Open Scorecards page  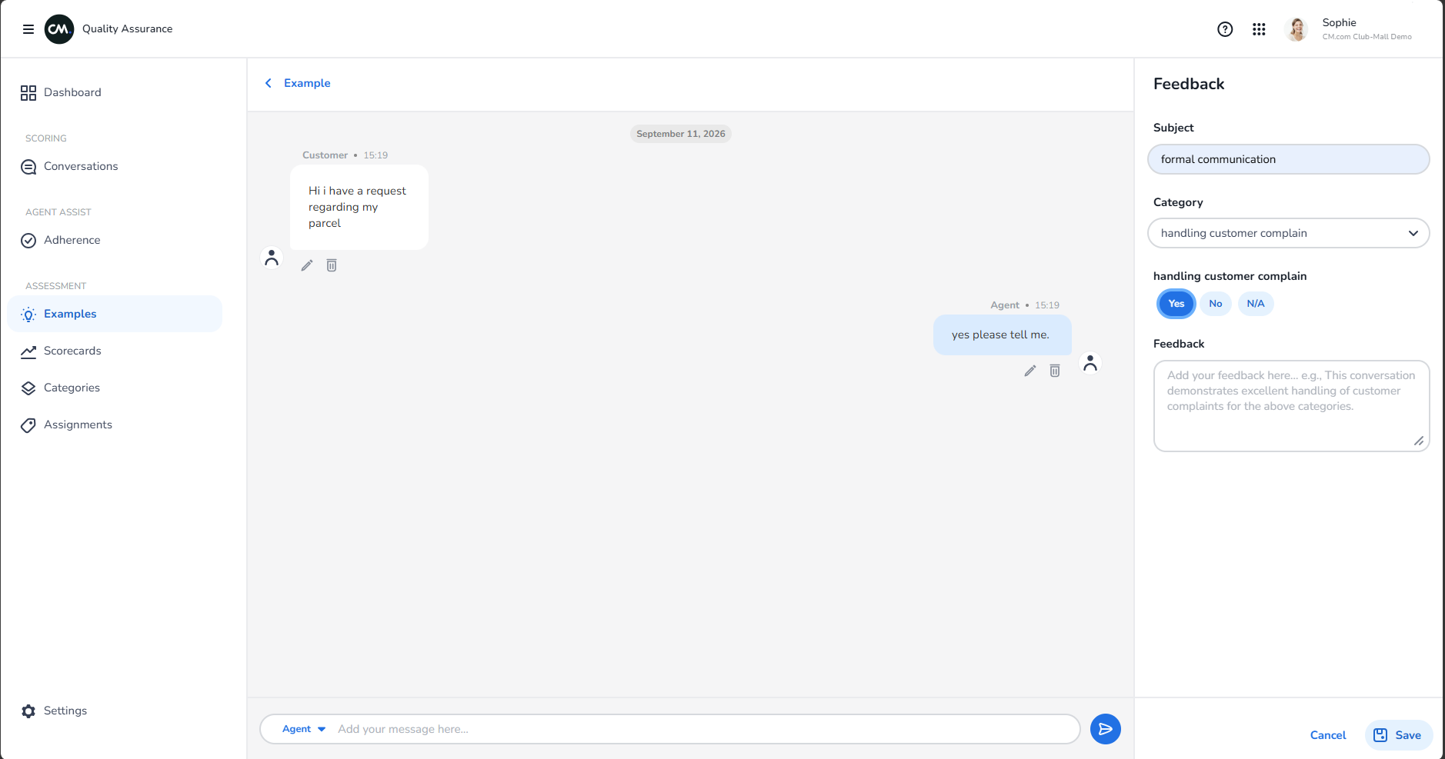pos(115,351)
